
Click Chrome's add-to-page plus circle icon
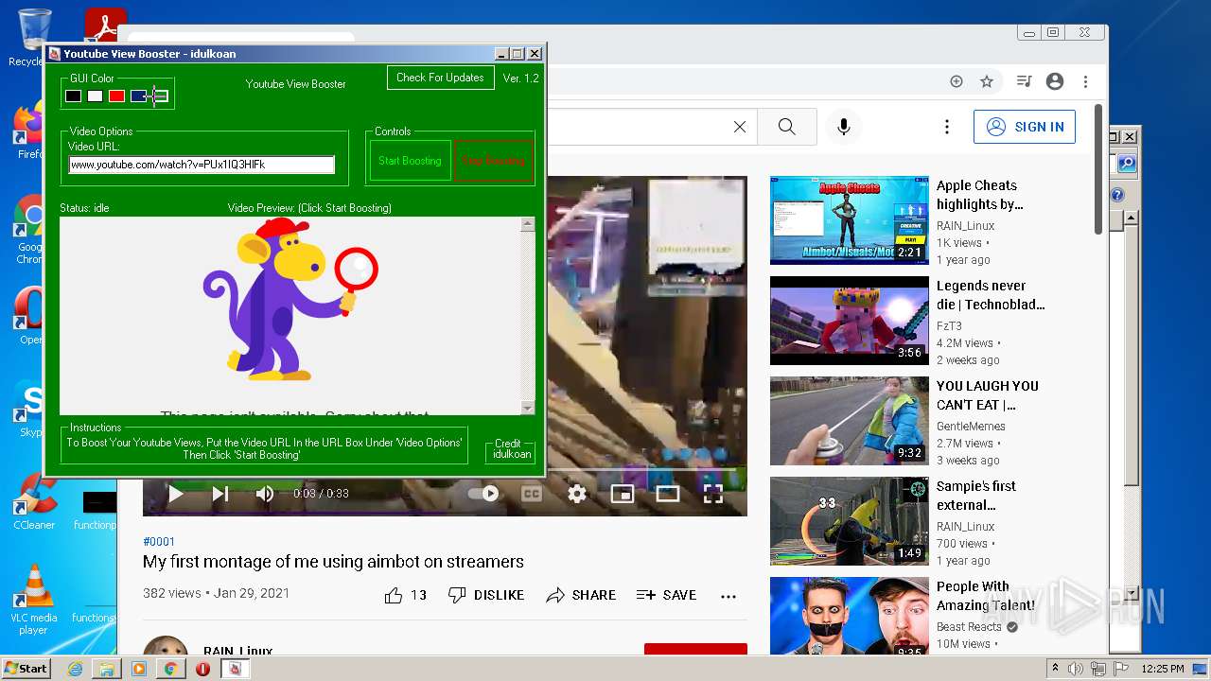(957, 82)
